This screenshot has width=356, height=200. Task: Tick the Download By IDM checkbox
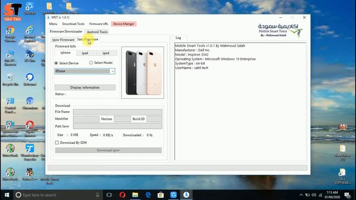tap(57, 142)
